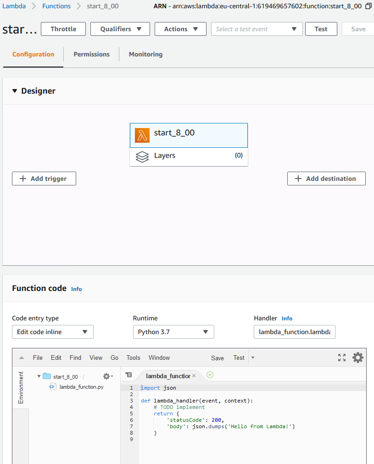Open the editor tab list icon

pyautogui.click(x=128, y=375)
